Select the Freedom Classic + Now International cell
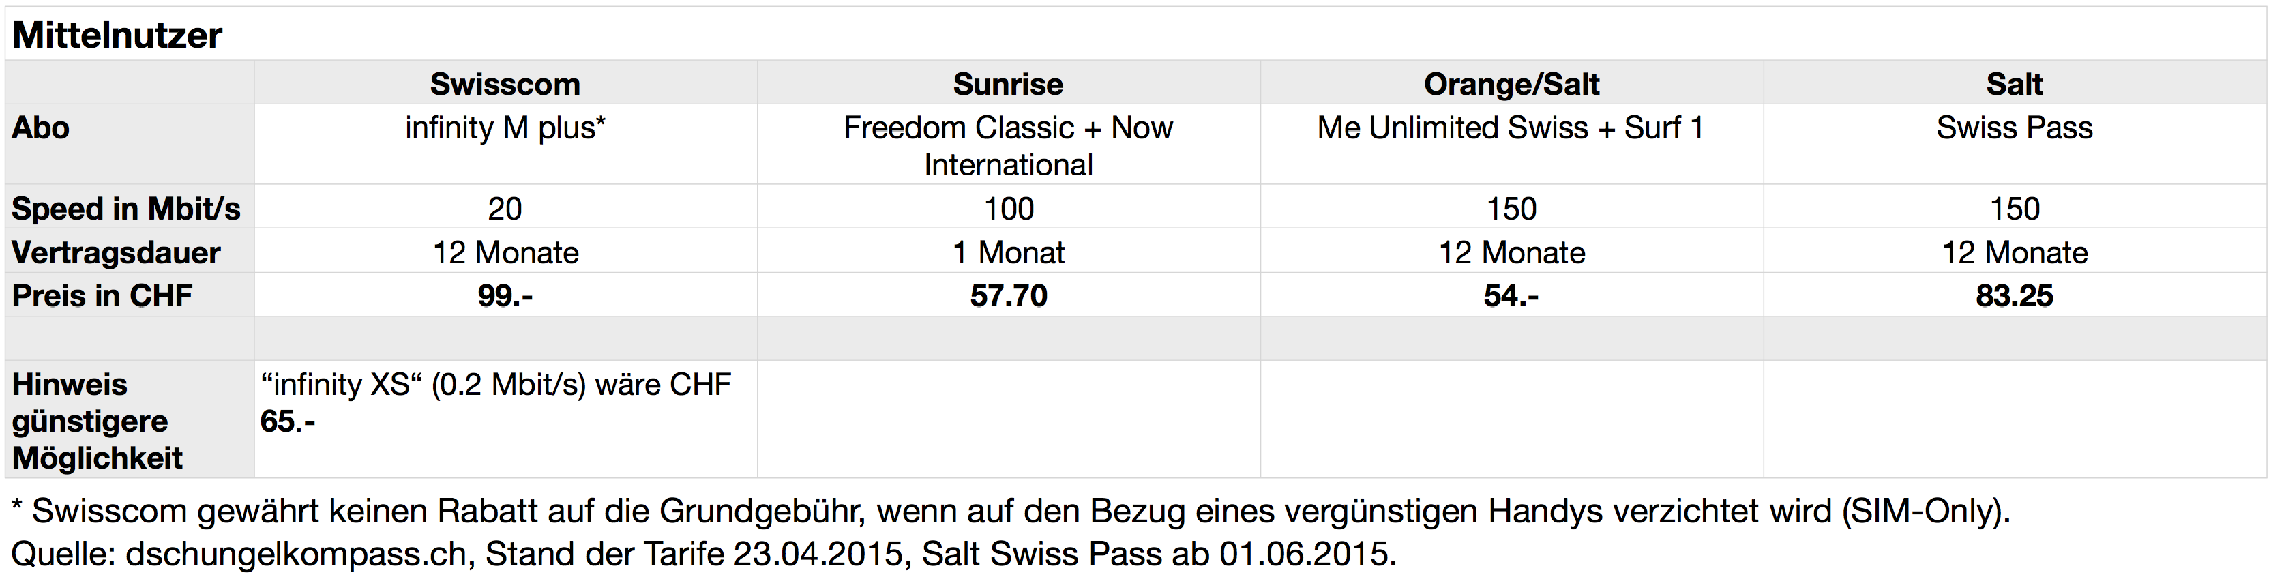This screenshot has height=577, width=2271. pyautogui.click(x=1008, y=145)
